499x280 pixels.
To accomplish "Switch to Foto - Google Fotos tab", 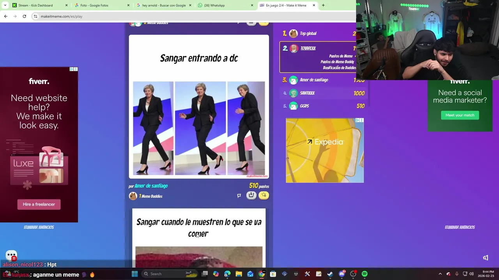I will (x=101, y=5).
